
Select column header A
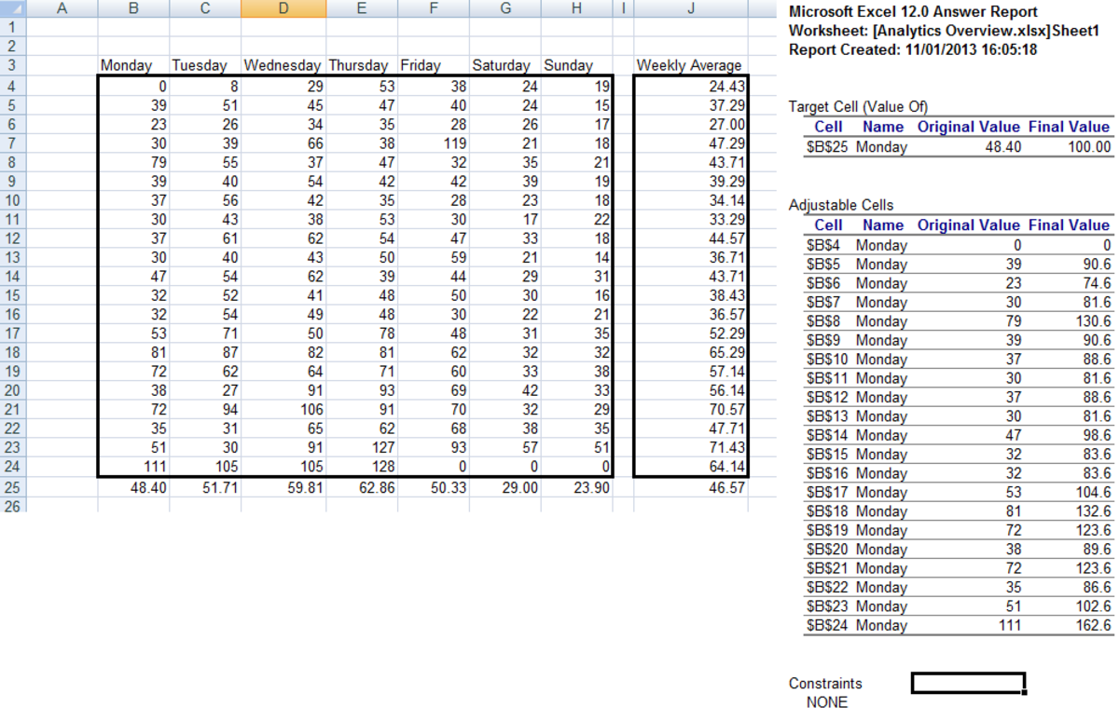point(63,8)
